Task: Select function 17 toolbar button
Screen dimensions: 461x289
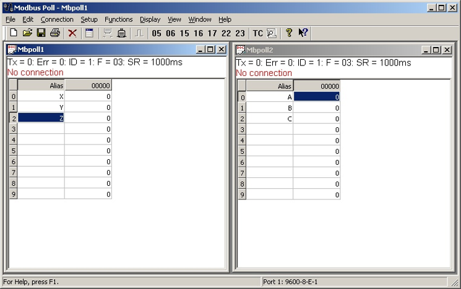Action: [212, 33]
